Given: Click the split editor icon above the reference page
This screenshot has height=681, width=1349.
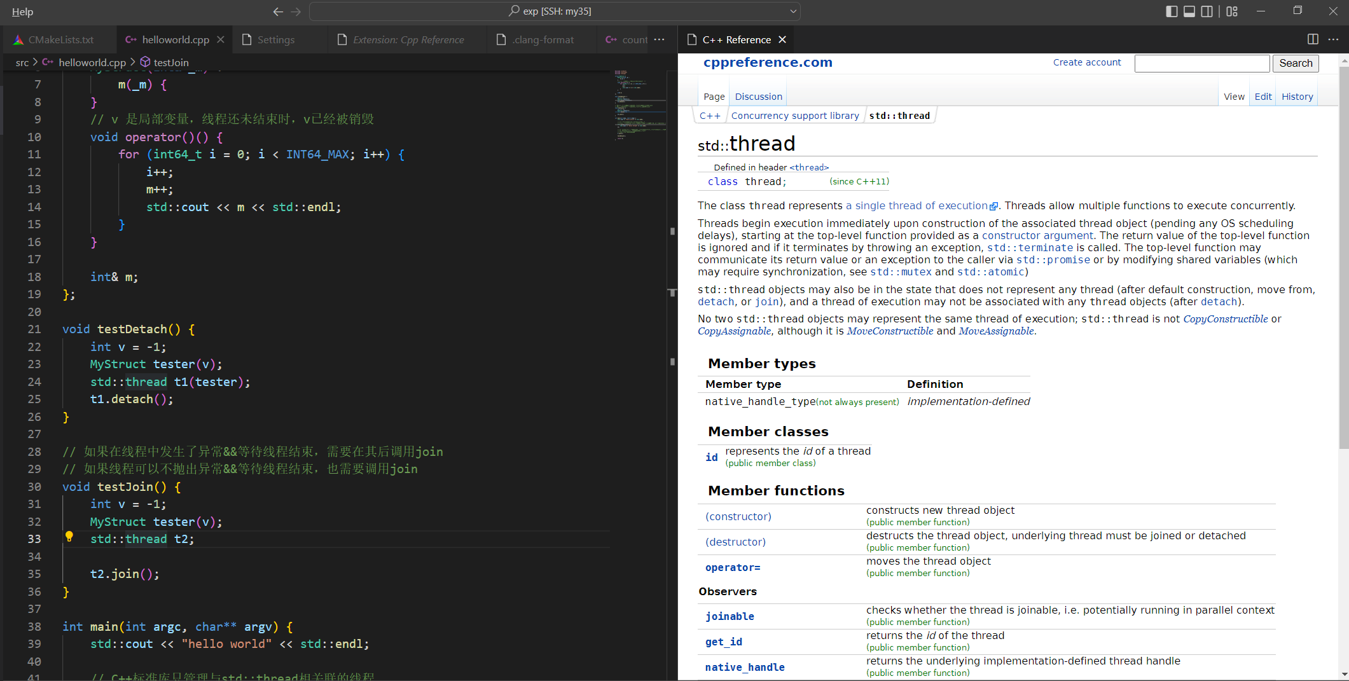Looking at the screenshot, I should [1312, 39].
